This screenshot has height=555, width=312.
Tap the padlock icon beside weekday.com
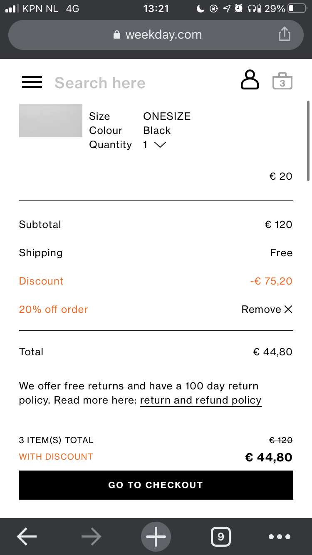click(117, 35)
